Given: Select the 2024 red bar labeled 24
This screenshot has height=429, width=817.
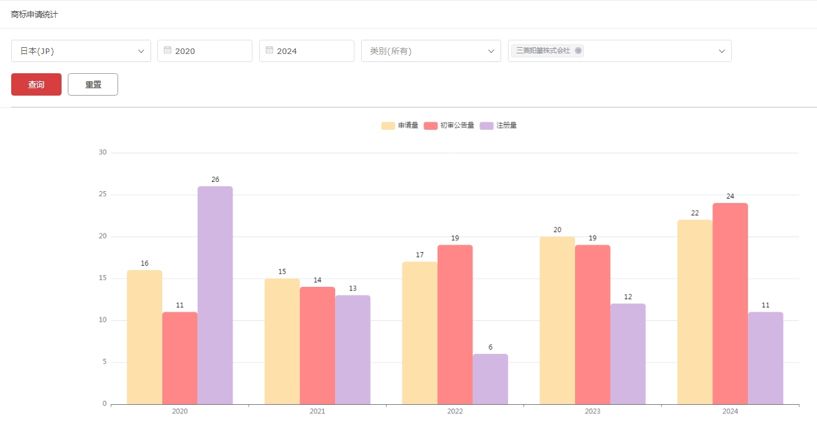Looking at the screenshot, I should click(730, 304).
